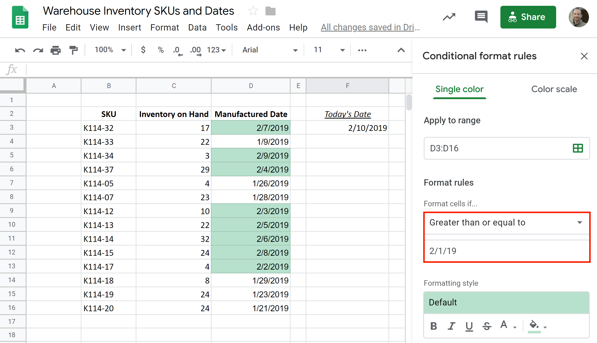Open the Data menu

click(x=197, y=27)
